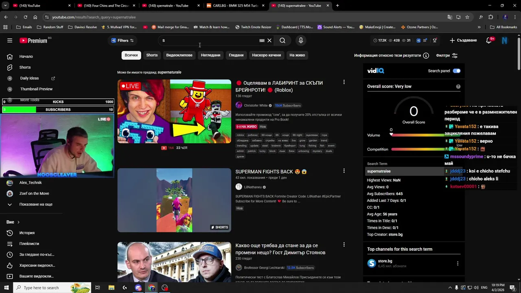
Task: Start voice search with the microphone icon
Action: (301, 40)
